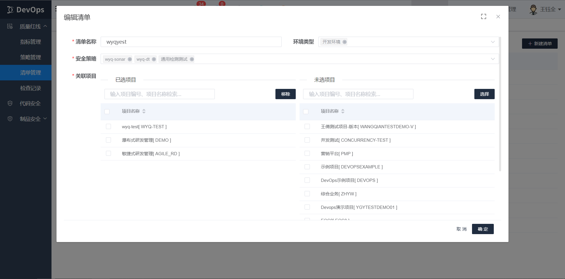Click the 王钰全 user avatar
This screenshot has height=279, width=565.
(533, 9)
